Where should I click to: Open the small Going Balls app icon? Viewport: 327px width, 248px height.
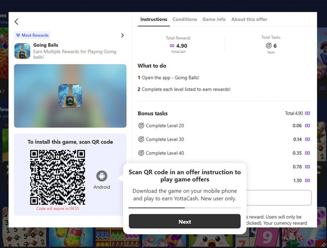click(x=22, y=51)
